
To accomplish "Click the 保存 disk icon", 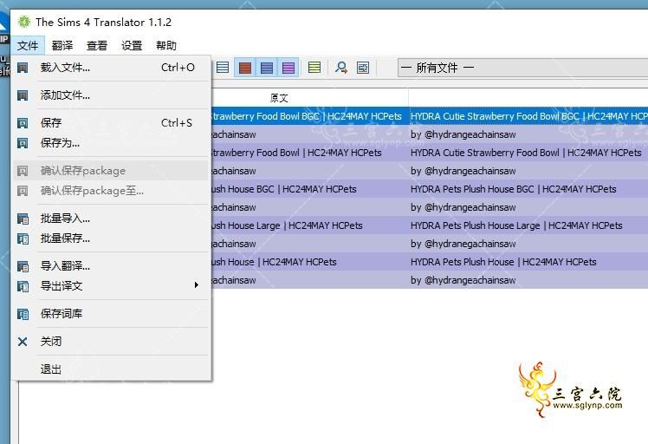I will 23,123.
